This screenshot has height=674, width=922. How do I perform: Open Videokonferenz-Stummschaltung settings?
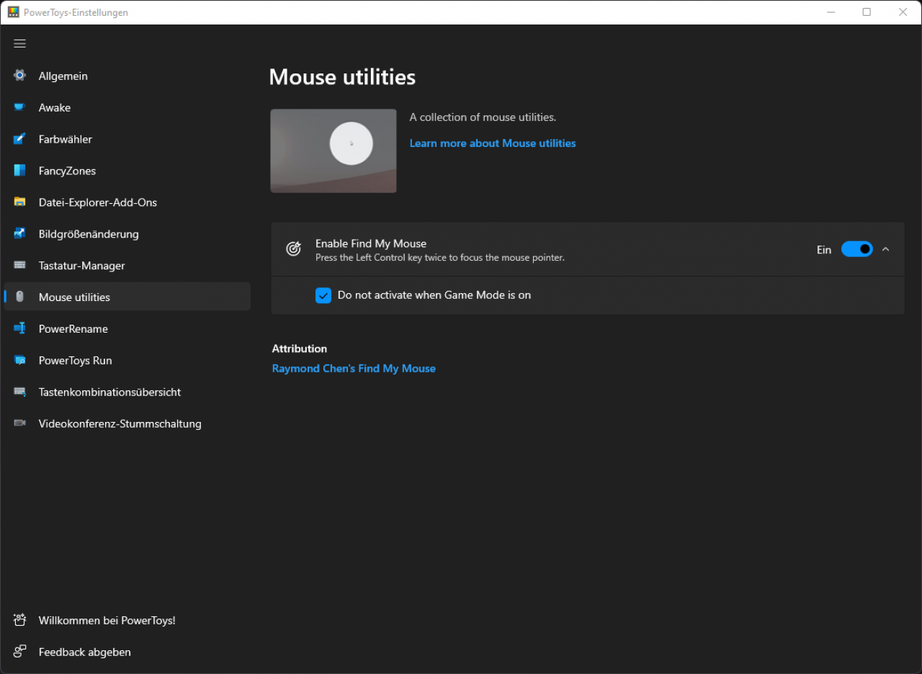coord(127,423)
